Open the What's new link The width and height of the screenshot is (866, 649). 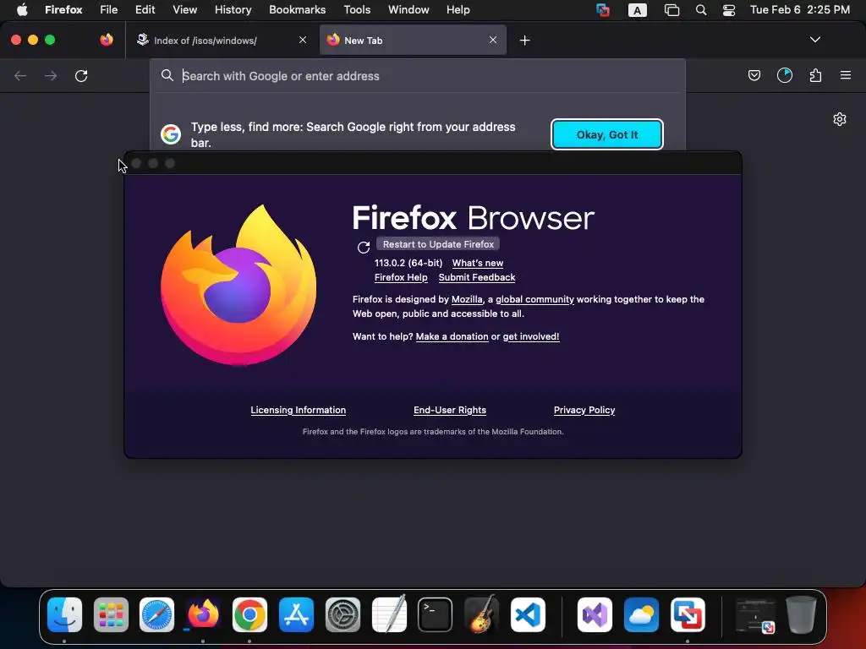(x=478, y=264)
